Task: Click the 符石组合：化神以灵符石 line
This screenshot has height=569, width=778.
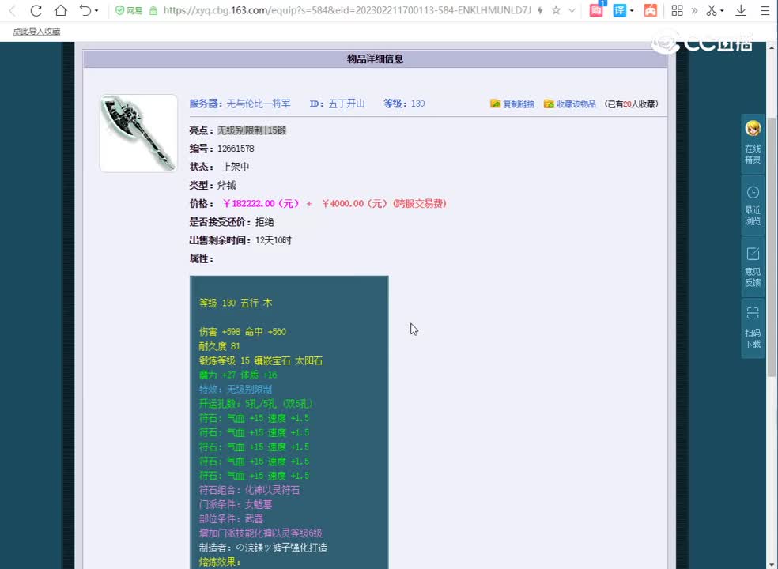Action: pyautogui.click(x=249, y=490)
